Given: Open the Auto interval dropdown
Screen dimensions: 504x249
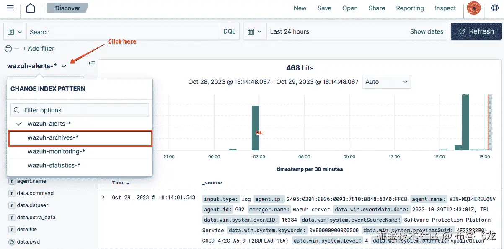Looking at the screenshot, I should (387, 82).
